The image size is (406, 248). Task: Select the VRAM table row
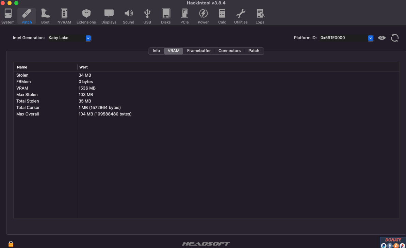point(206,88)
